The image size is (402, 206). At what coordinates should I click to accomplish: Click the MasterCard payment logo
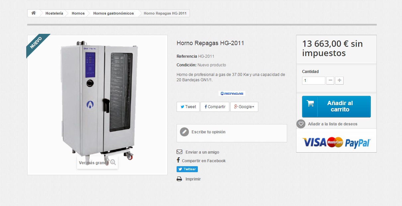pos(335,142)
